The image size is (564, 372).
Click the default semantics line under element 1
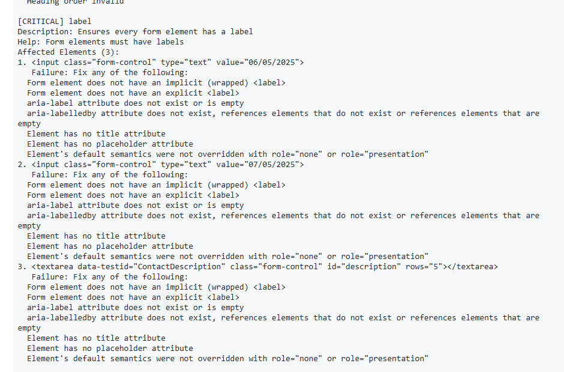(228, 154)
